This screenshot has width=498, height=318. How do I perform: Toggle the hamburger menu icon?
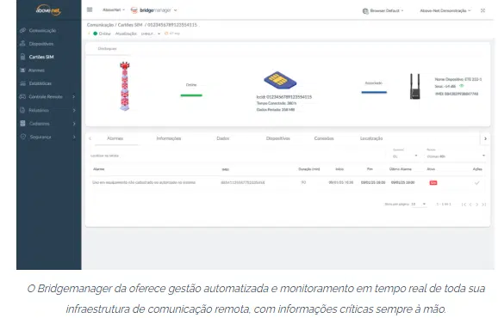click(x=90, y=9)
